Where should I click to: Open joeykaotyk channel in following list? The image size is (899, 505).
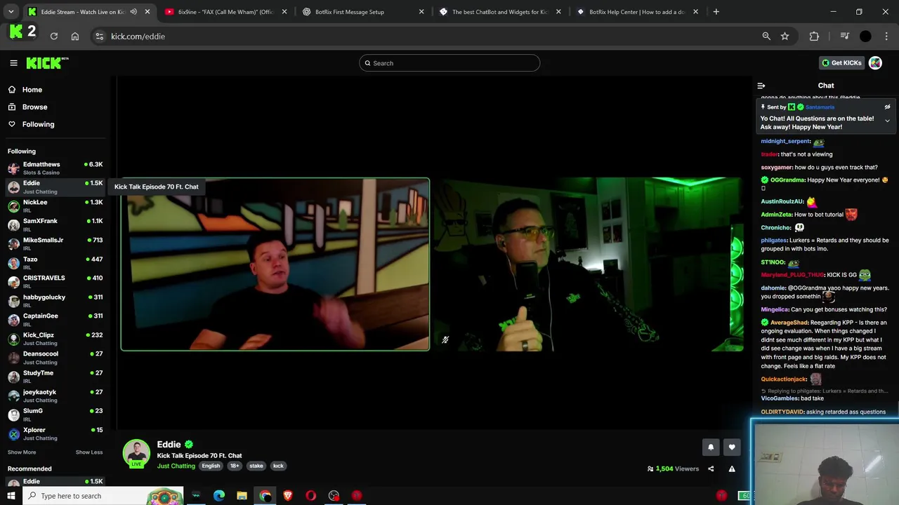pos(55,396)
